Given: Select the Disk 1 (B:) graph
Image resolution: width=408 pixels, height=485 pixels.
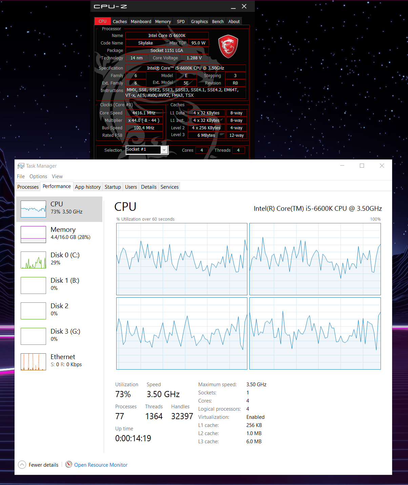Looking at the screenshot, I should [x=33, y=285].
